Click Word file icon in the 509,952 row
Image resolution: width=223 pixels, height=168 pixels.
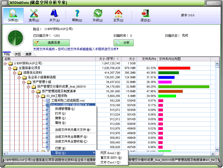47,138
